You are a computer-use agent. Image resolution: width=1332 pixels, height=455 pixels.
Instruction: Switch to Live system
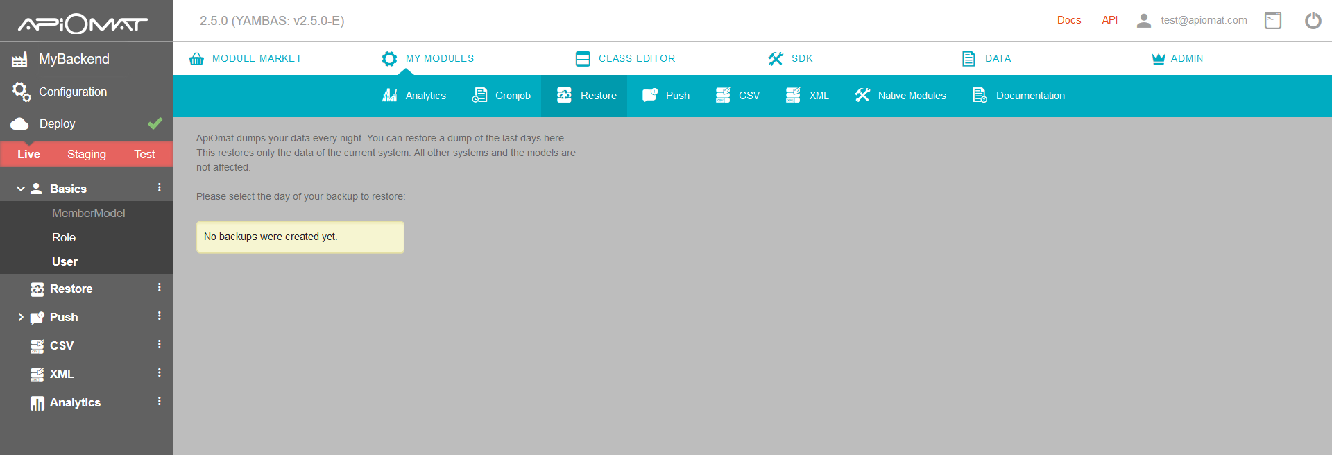(29, 154)
